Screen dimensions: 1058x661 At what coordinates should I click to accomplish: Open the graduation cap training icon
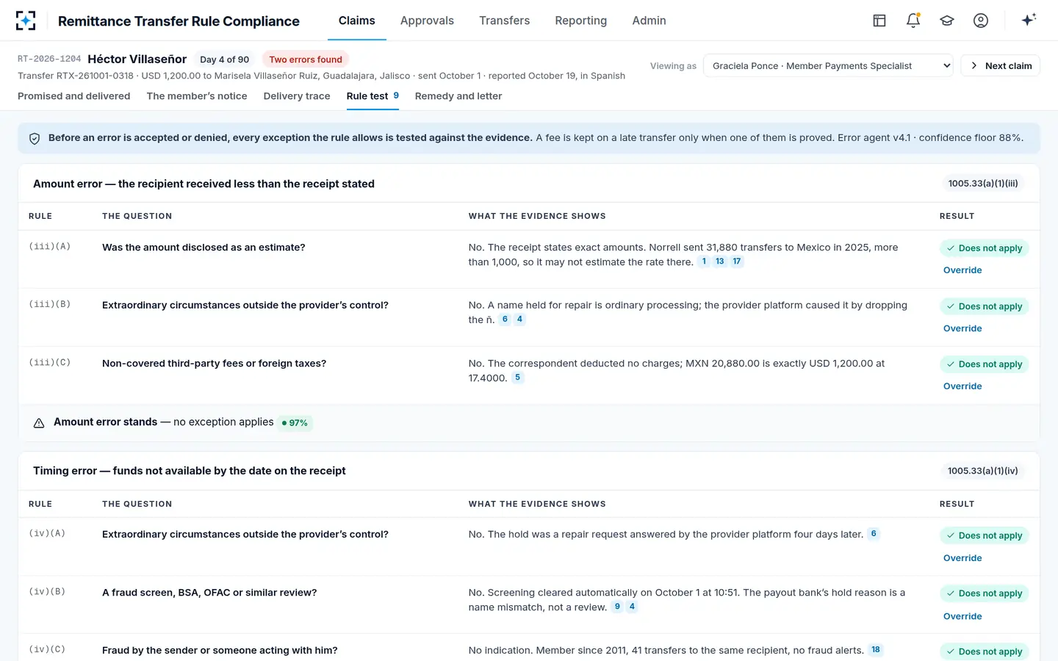click(947, 21)
